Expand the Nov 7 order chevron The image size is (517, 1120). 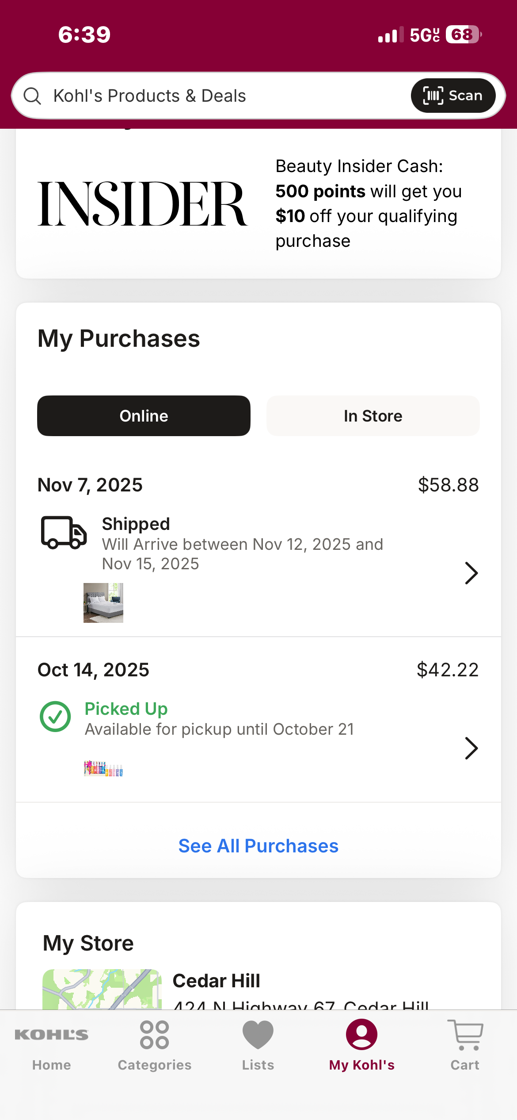[471, 573]
